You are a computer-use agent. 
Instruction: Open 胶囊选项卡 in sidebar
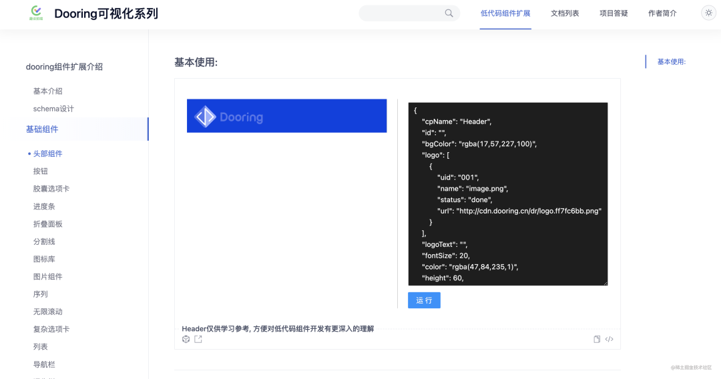pos(51,188)
